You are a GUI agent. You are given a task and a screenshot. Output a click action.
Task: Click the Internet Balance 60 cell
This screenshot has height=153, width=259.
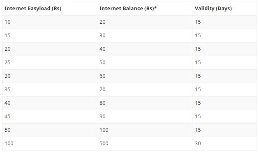pos(145,76)
